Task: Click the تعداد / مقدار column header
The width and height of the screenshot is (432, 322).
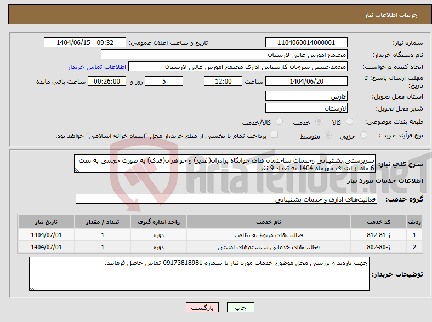Action: [103, 222]
